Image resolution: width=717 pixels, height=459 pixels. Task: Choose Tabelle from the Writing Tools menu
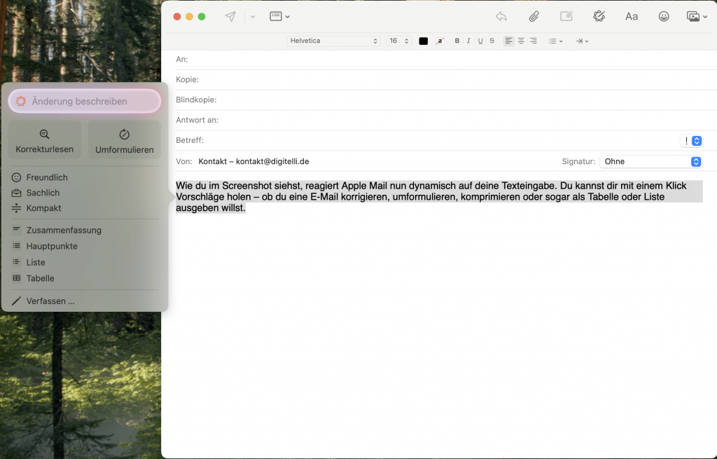tap(40, 278)
